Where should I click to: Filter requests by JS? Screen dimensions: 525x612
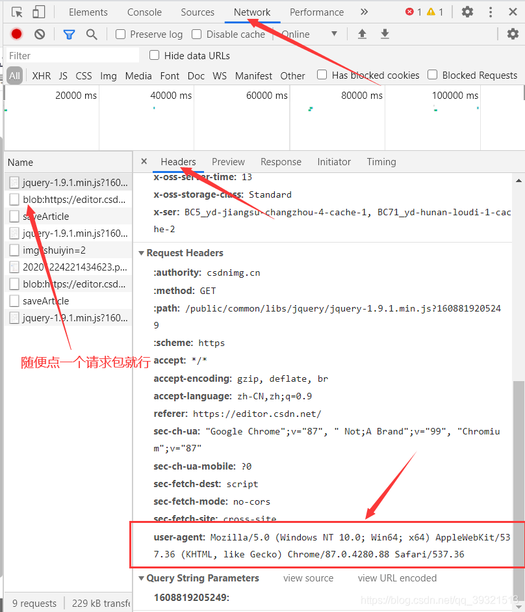point(63,75)
